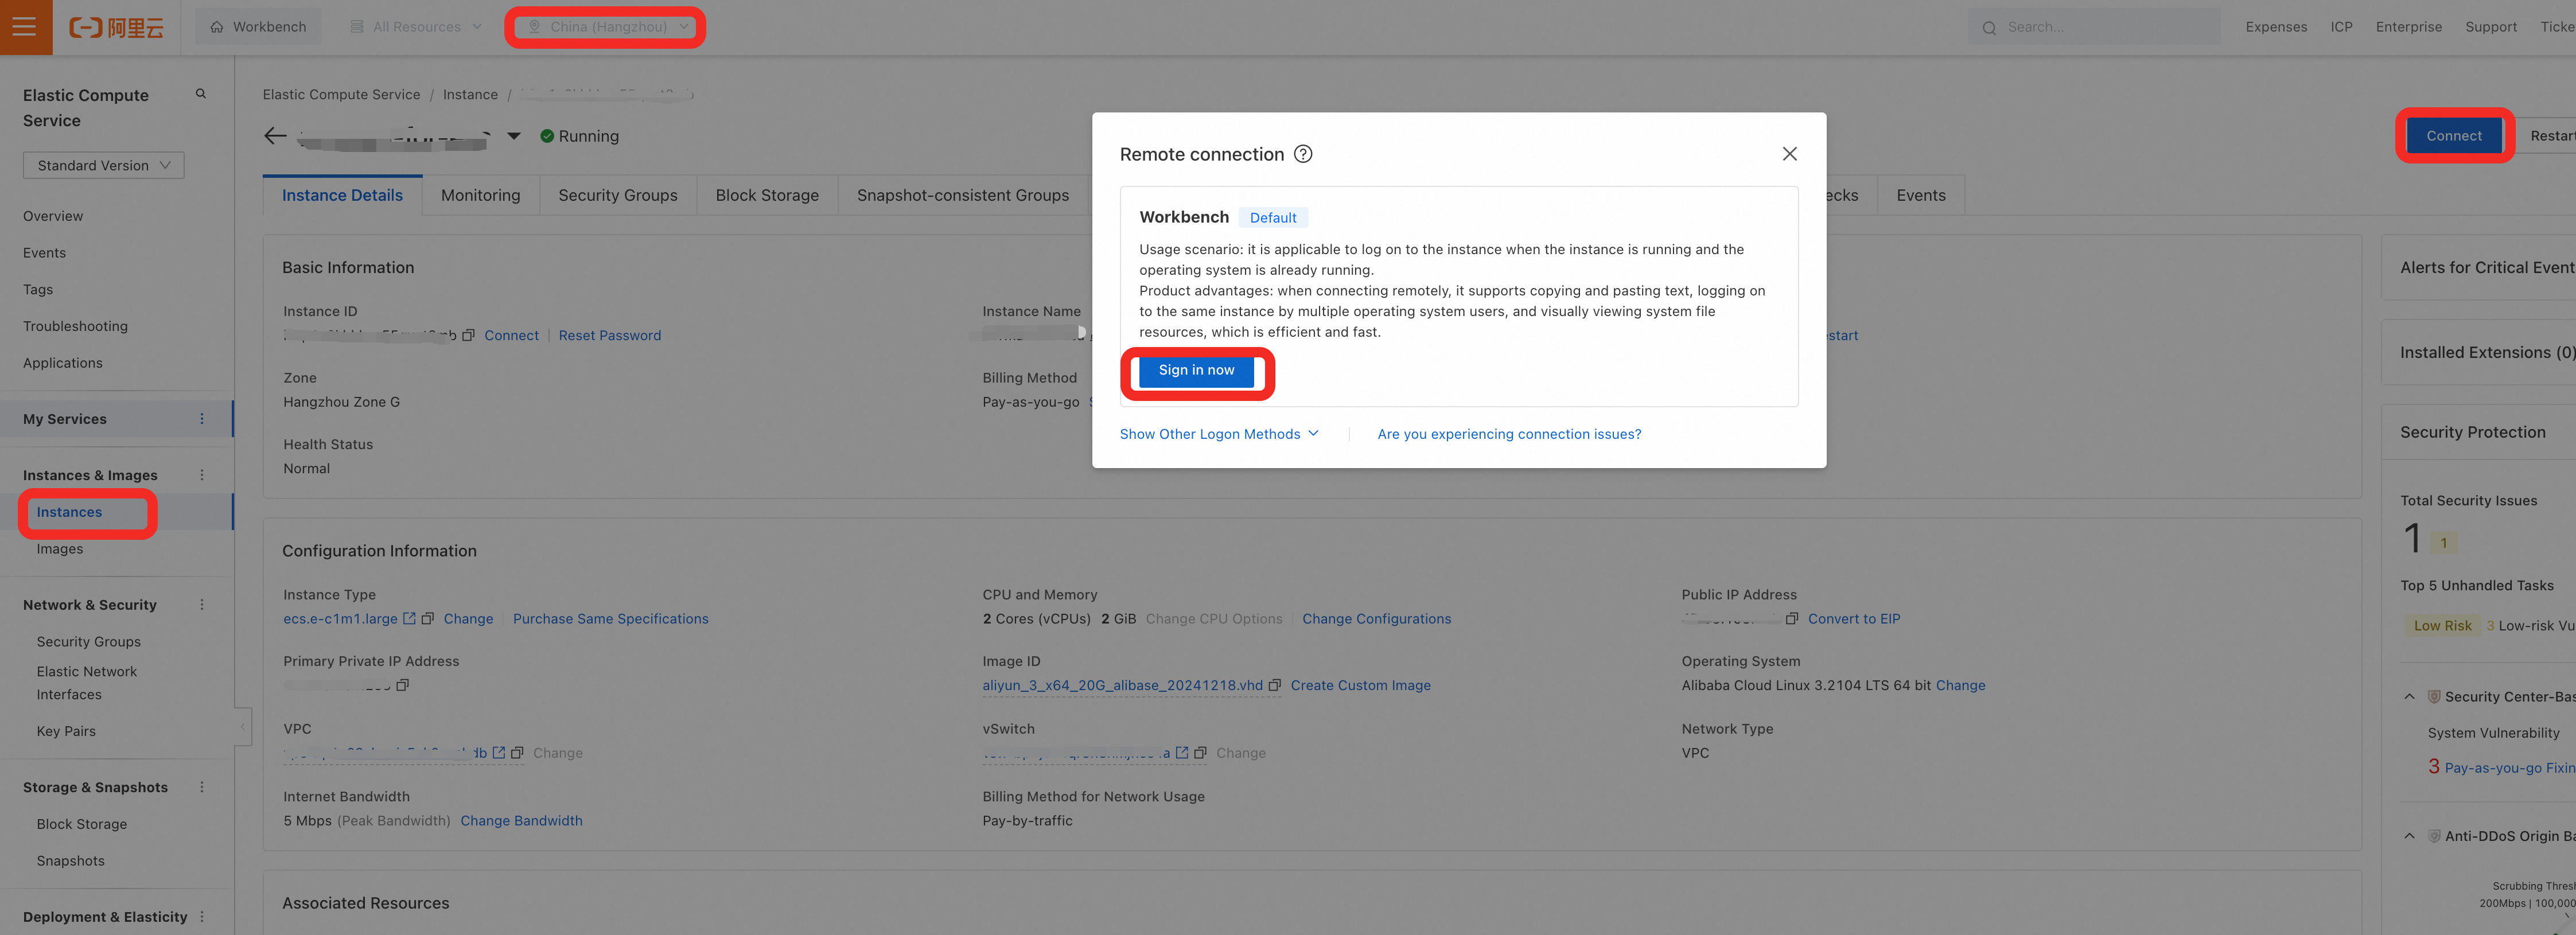The width and height of the screenshot is (2576, 935).
Task: Copy the Instance ID using copy icon
Action: point(468,336)
